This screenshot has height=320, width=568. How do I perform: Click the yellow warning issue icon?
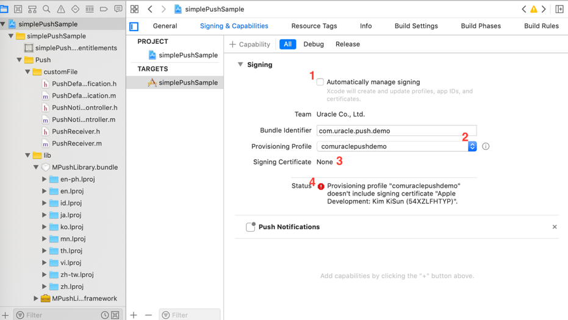tap(534, 9)
